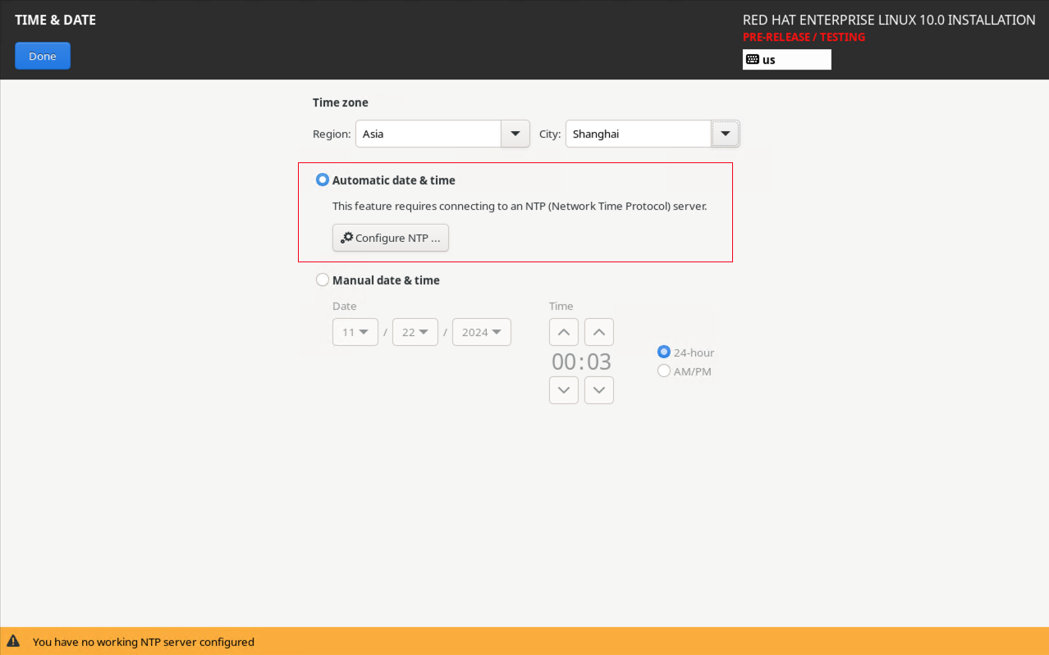
Task: Select Manual date & time radio
Action: pyautogui.click(x=323, y=280)
